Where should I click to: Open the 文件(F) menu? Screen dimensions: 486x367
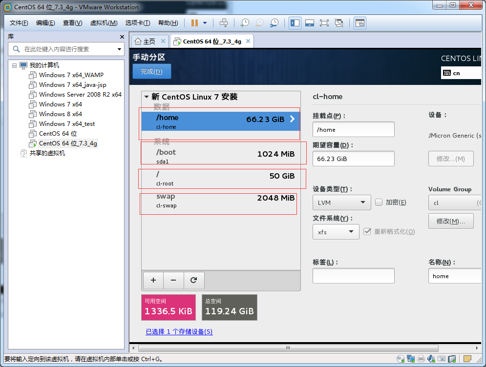(x=19, y=23)
